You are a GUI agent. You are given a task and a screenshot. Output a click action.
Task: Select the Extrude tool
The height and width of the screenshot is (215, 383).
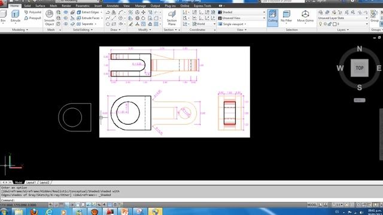point(16,16)
